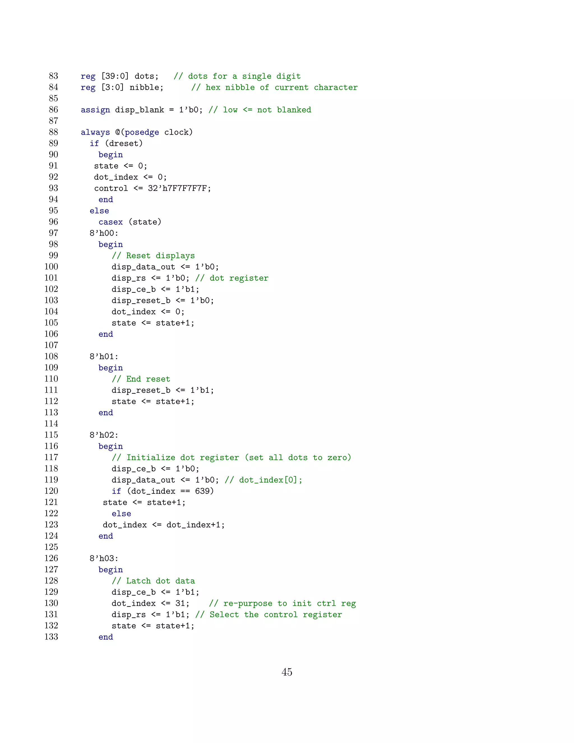Click 'if (dreset)' condition
This screenshot has width=574, height=743.
[x=116, y=144]
